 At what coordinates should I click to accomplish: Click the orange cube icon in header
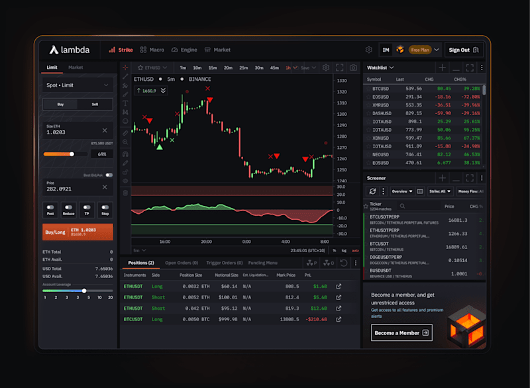point(400,50)
